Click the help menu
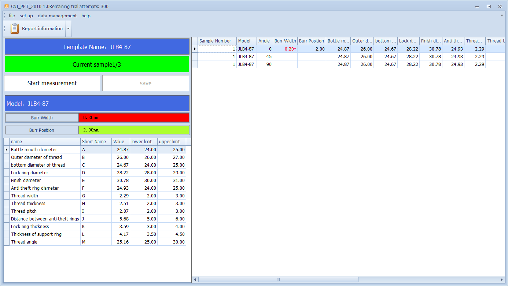This screenshot has width=508, height=286. coord(86,16)
